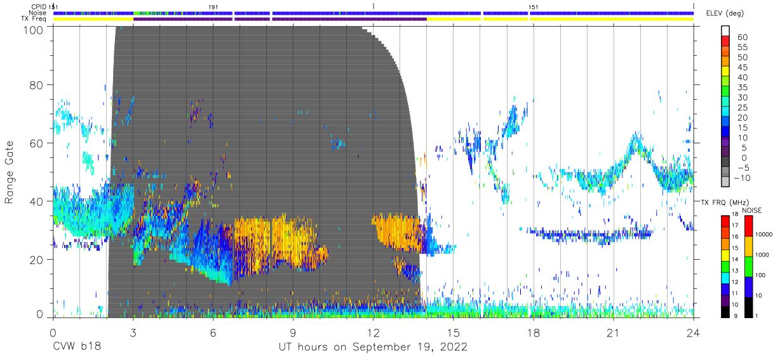Click the ELEV colorbar label '45'
780x360 pixels.
click(742, 67)
